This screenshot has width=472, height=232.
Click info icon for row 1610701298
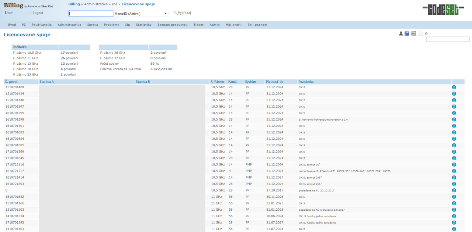coord(454,119)
